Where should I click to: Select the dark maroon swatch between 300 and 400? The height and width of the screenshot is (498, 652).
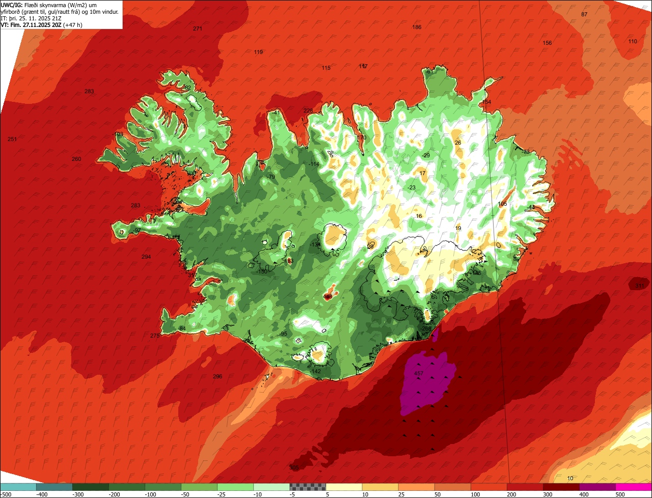click(561, 486)
